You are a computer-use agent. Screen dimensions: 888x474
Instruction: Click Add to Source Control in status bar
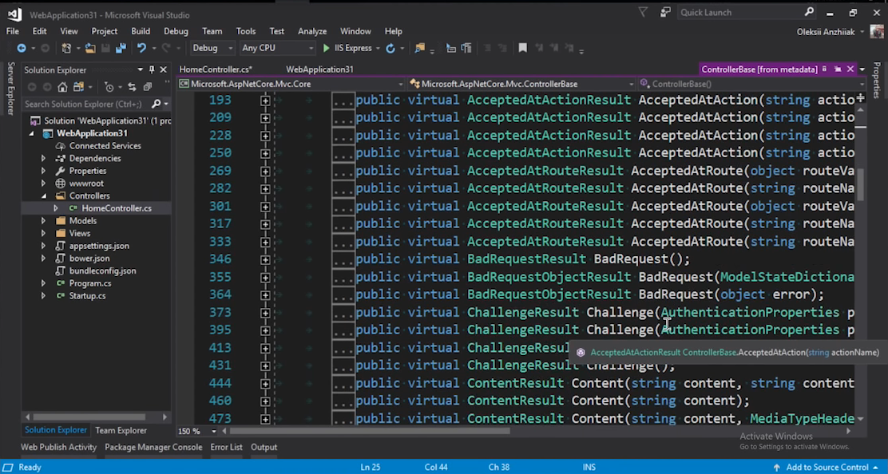[827, 467]
